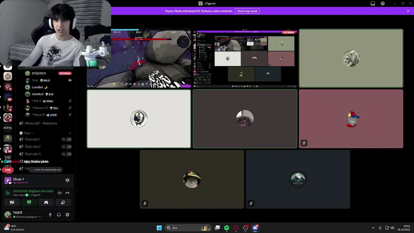
Task: Open the weather widget showing 16°C
Action: click(14, 228)
